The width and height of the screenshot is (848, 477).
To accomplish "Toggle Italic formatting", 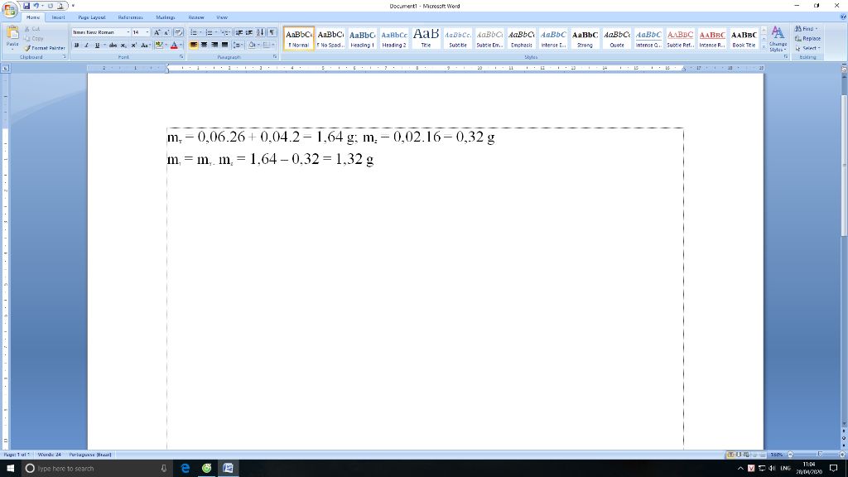I will click(86, 46).
